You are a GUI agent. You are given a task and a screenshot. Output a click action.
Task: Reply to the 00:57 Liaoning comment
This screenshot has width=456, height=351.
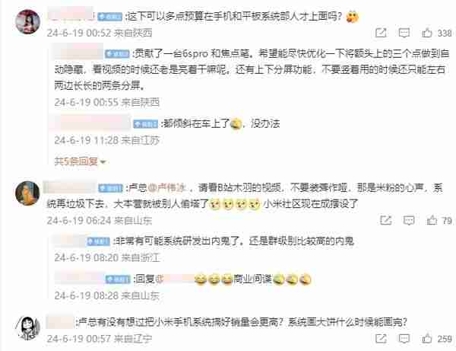pos(404,339)
